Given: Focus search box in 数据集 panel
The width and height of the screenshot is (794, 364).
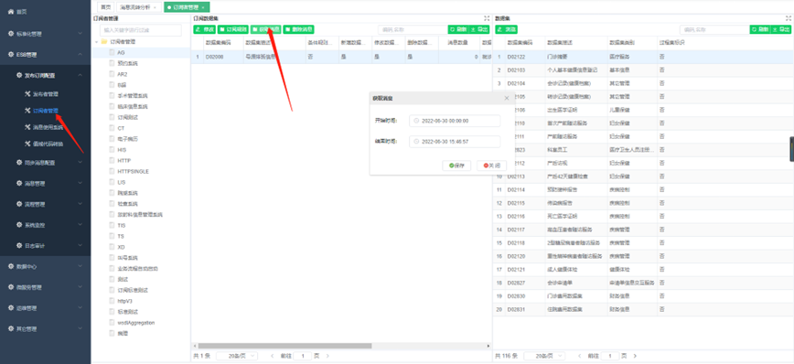Looking at the screenshot, I should click(714, 30).
